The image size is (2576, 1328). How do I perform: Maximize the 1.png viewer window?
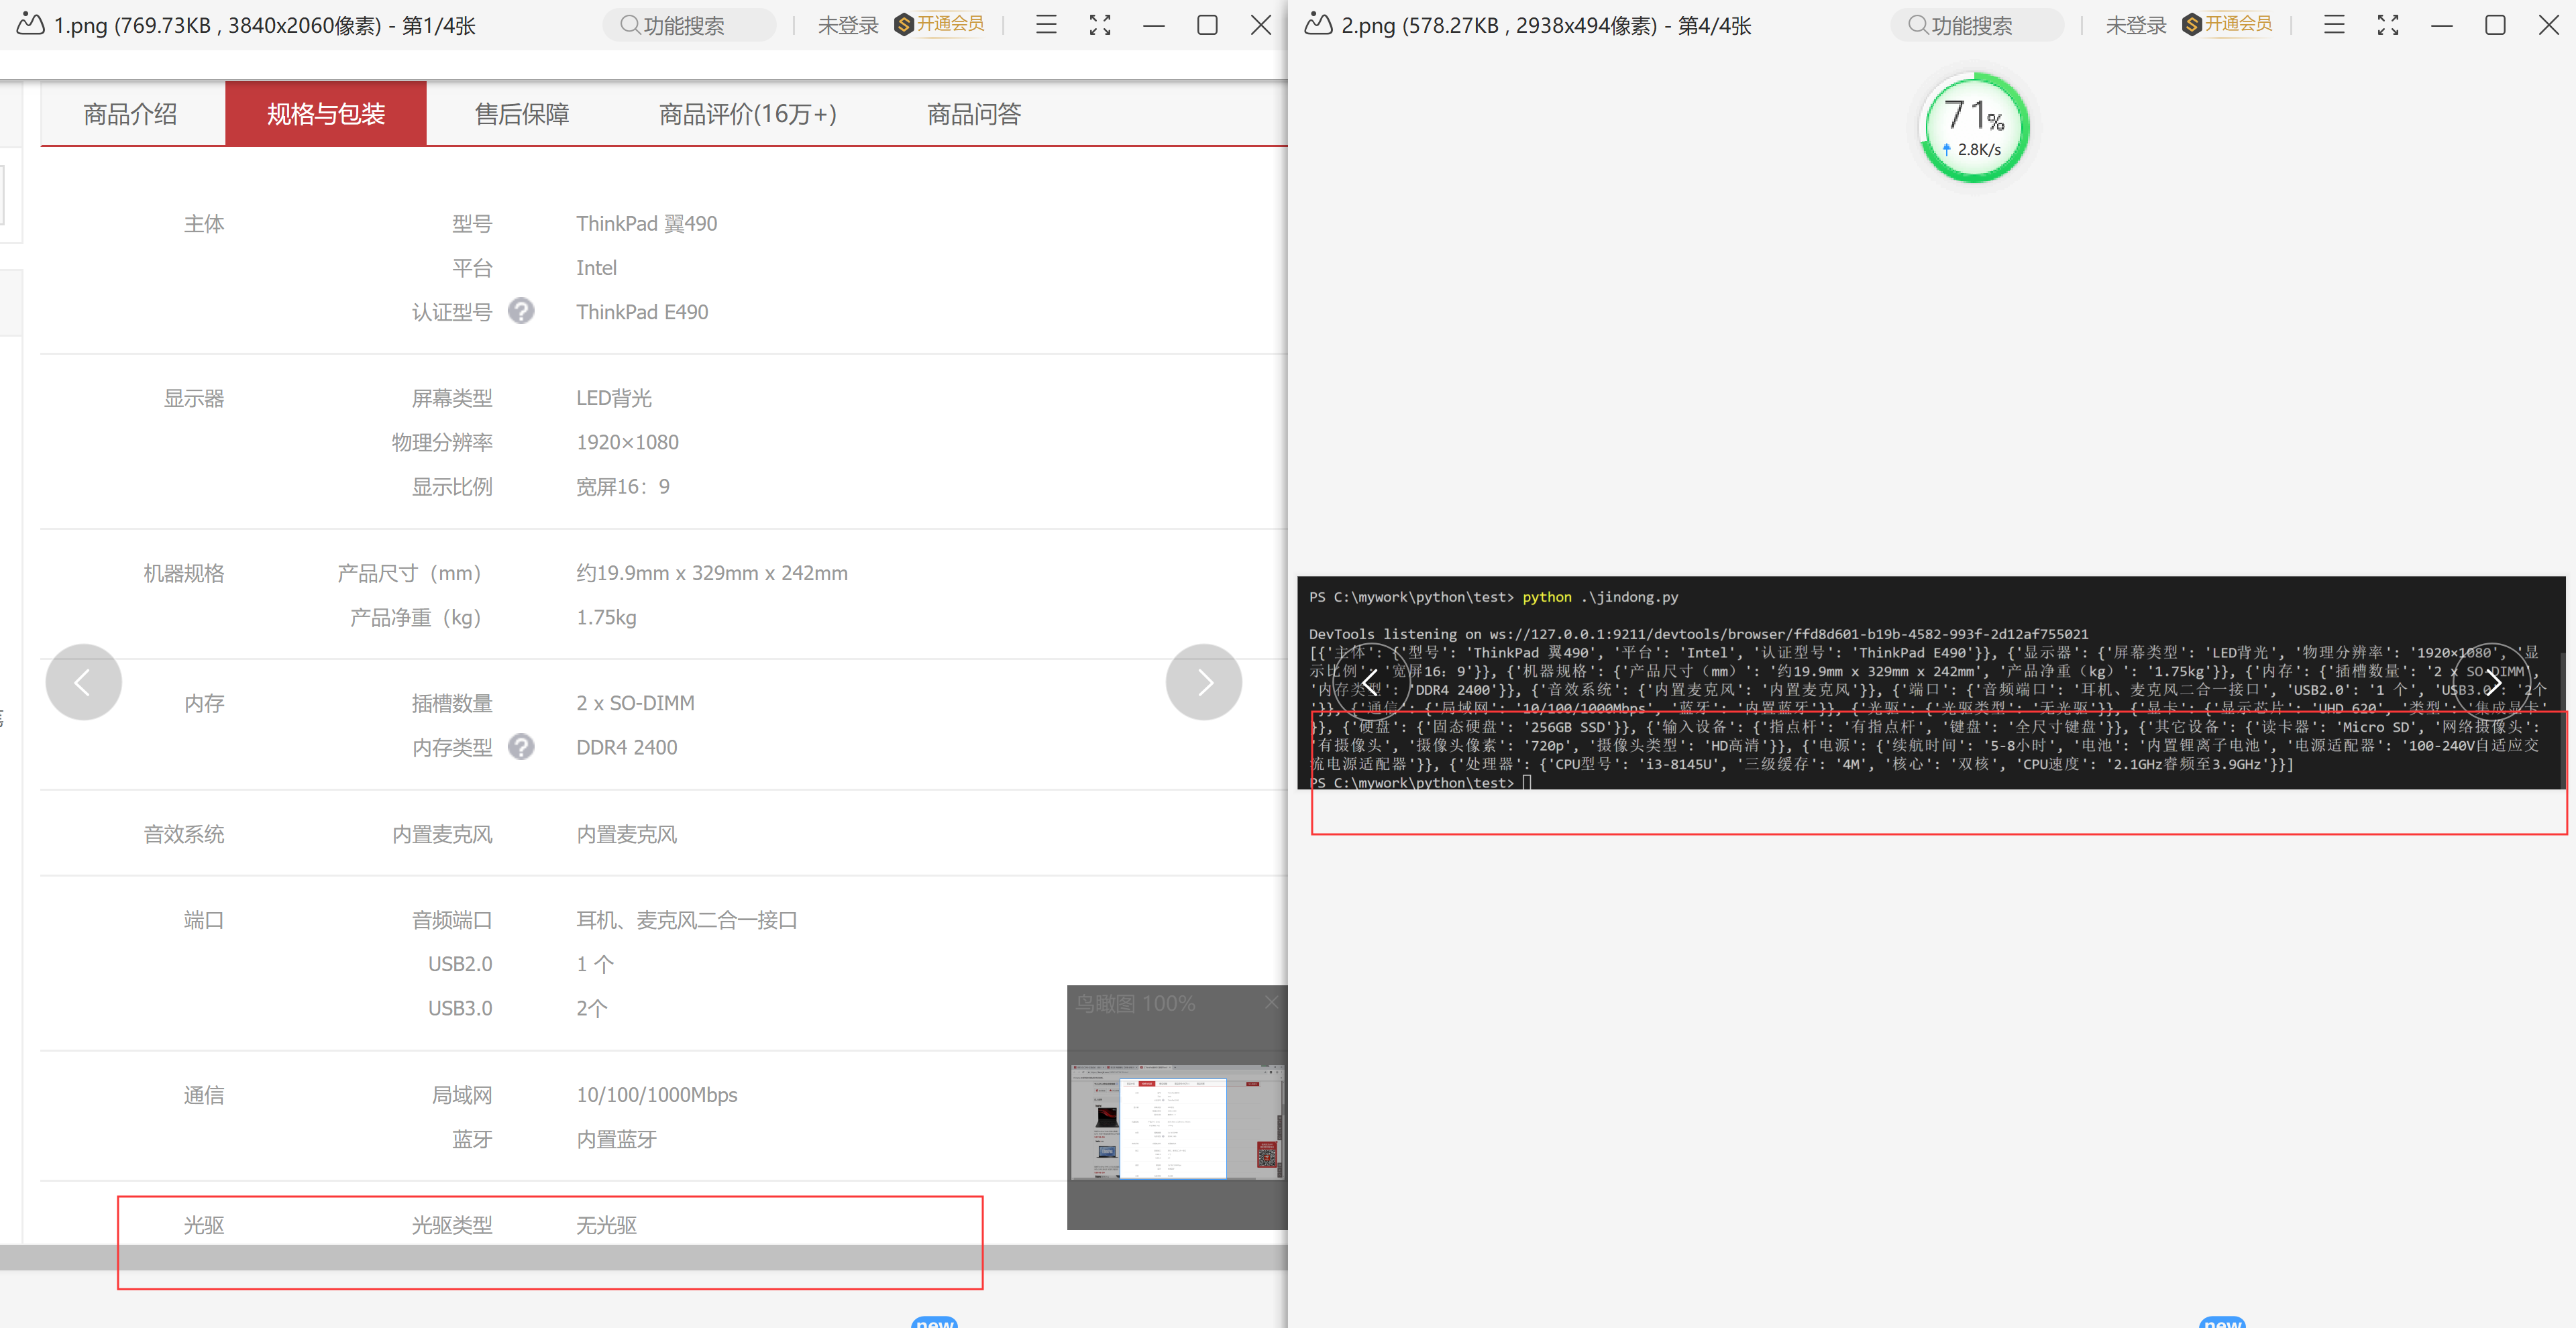pos(1207,25)
